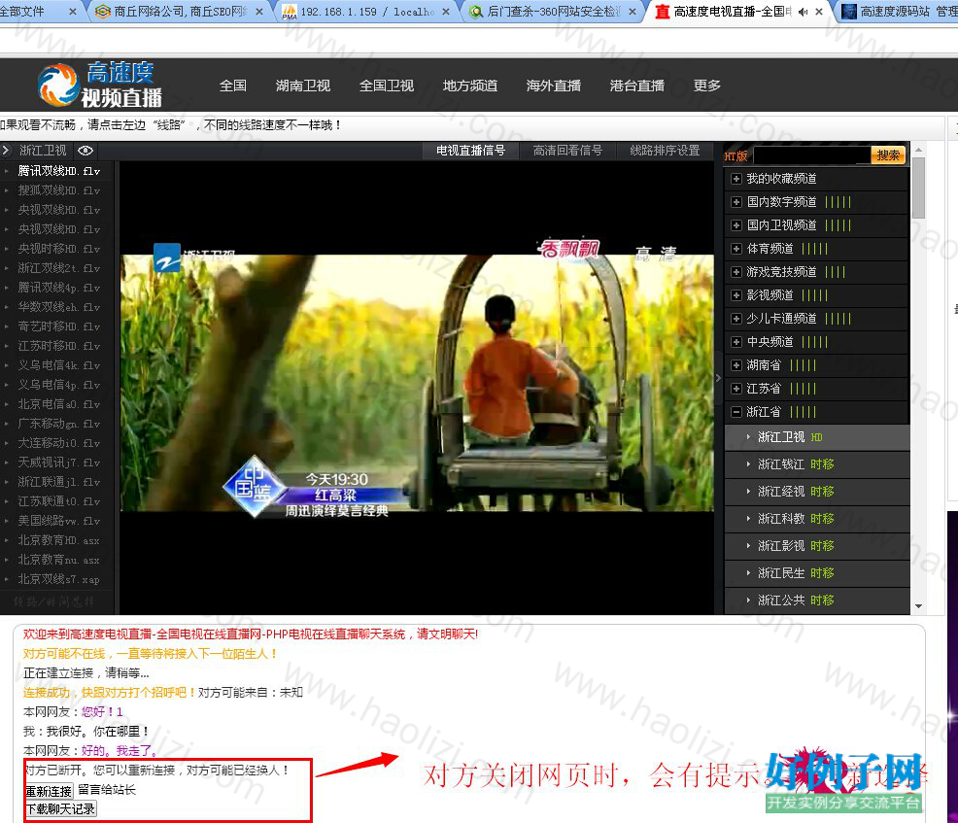Select the 浙江科教 channel
958x823 pixels.
816,519
